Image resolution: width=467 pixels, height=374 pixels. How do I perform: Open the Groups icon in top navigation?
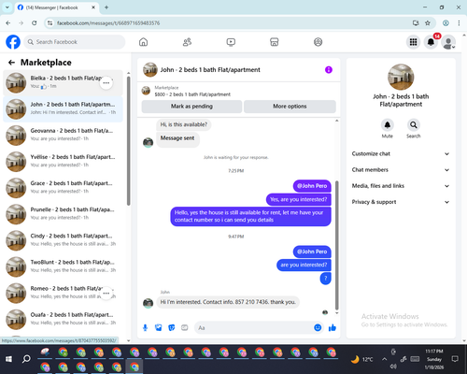[318, 42]
